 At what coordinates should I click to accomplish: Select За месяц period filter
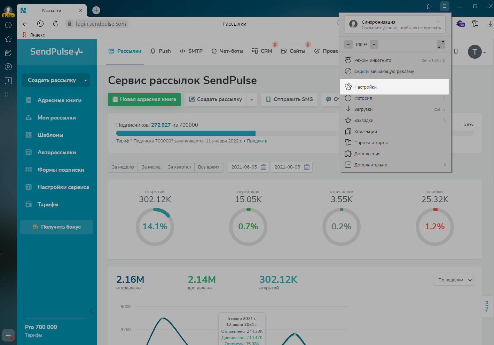[151, 167]
